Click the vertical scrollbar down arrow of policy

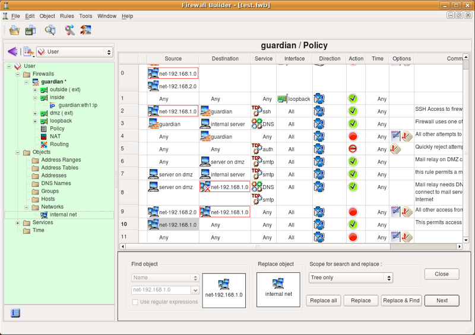click(466, 240)
